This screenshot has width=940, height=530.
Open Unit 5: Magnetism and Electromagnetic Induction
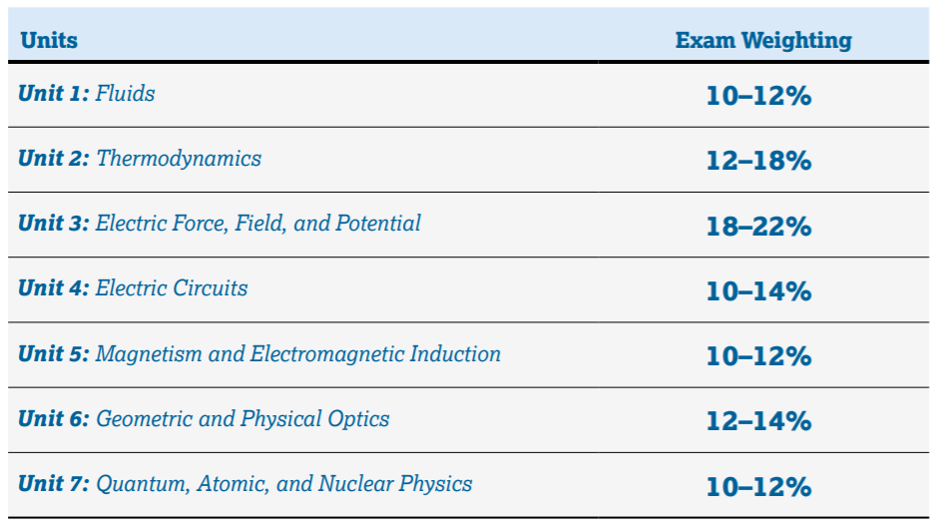tap(259, 353)
